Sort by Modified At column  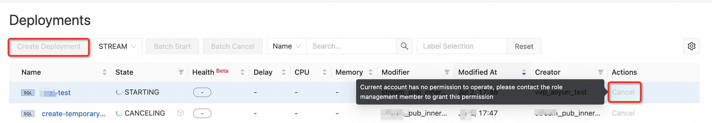click(x=524, y=72)
